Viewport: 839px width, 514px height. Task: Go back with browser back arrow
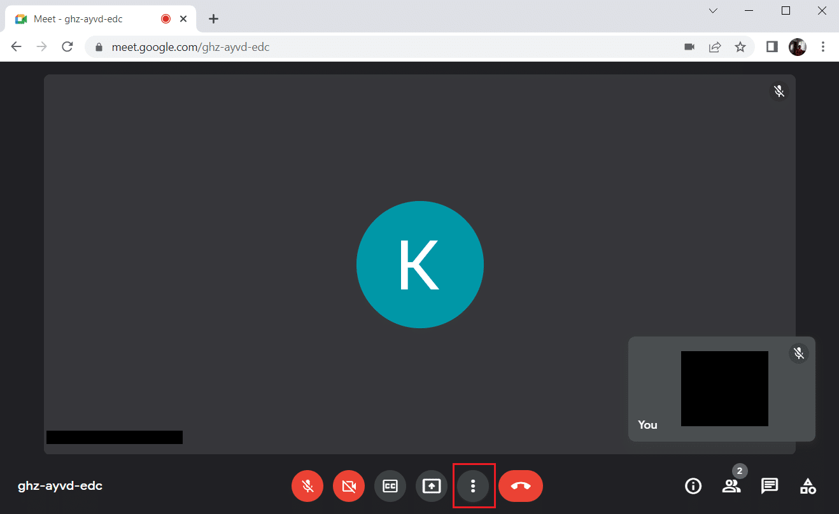(17, 47)
